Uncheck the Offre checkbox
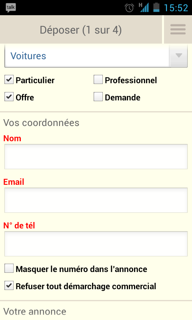 (x=9, y=97)
